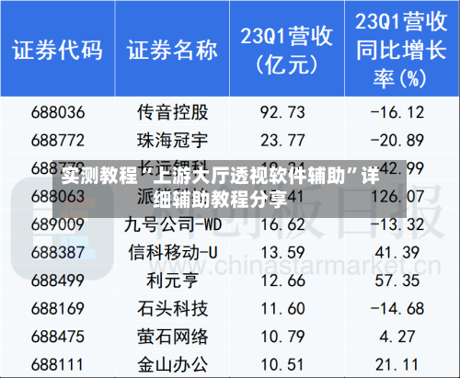Click the name 萤石网络
460x378 pixels.
(x=172, y=337)
